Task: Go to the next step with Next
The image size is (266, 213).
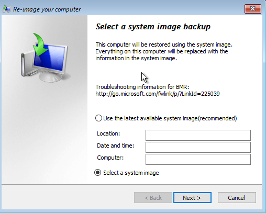Action: point(192,198)
